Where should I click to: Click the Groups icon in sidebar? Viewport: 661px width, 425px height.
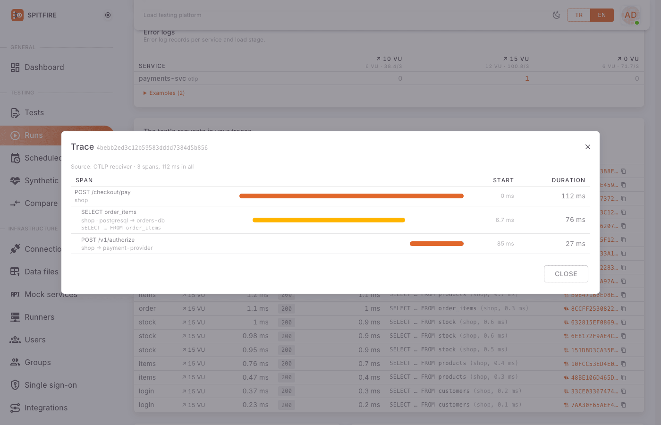click(15, 362)
